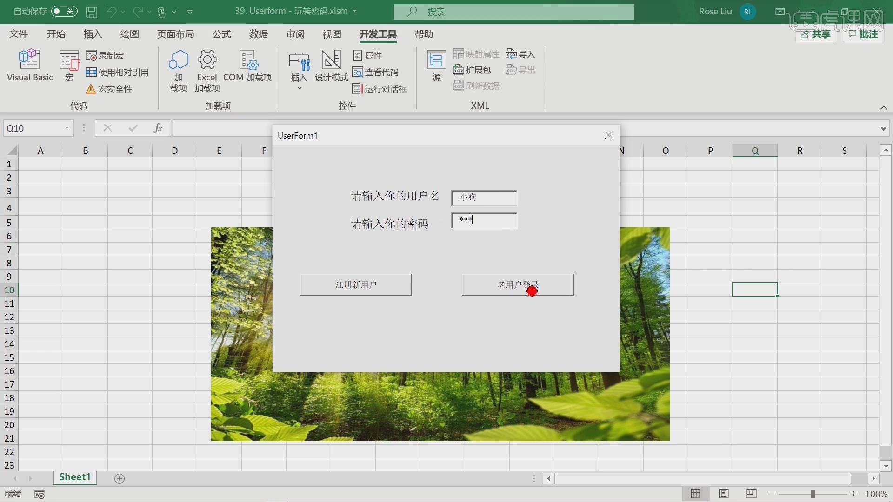Click the Comments (批注) button

[x=863, y=34]
